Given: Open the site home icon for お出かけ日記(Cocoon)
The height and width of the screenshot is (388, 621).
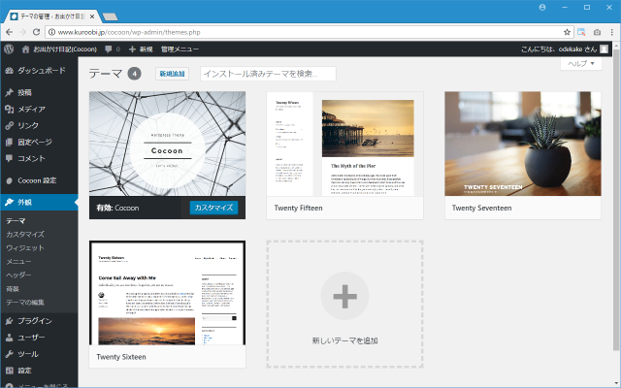Looking at the screenshot, I should [26, 49].
